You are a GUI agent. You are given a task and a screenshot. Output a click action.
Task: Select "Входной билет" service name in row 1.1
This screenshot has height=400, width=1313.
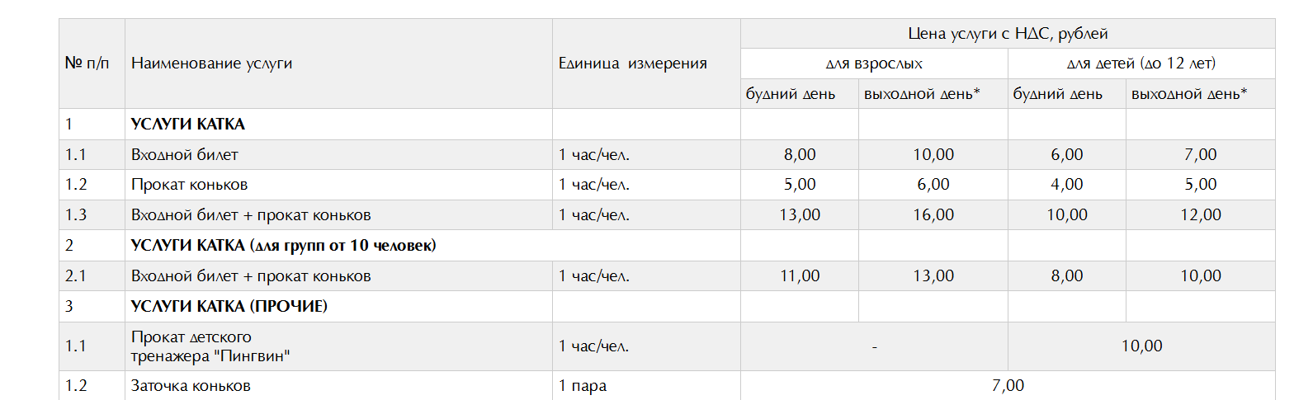tap(184, 154)
